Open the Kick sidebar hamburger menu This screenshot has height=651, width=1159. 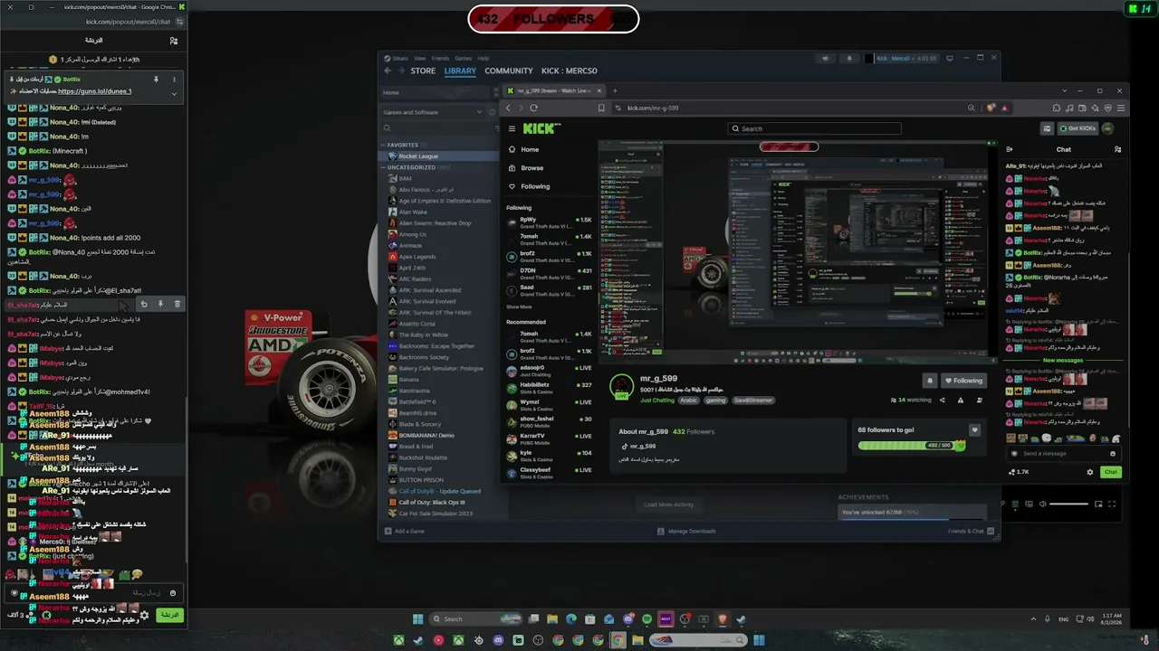point(512,129)
